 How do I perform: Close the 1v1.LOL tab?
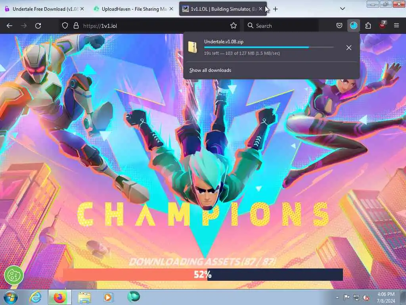coord(260,9)
